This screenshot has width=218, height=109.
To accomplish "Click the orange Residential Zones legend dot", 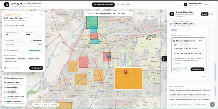I will coord(5,87).
